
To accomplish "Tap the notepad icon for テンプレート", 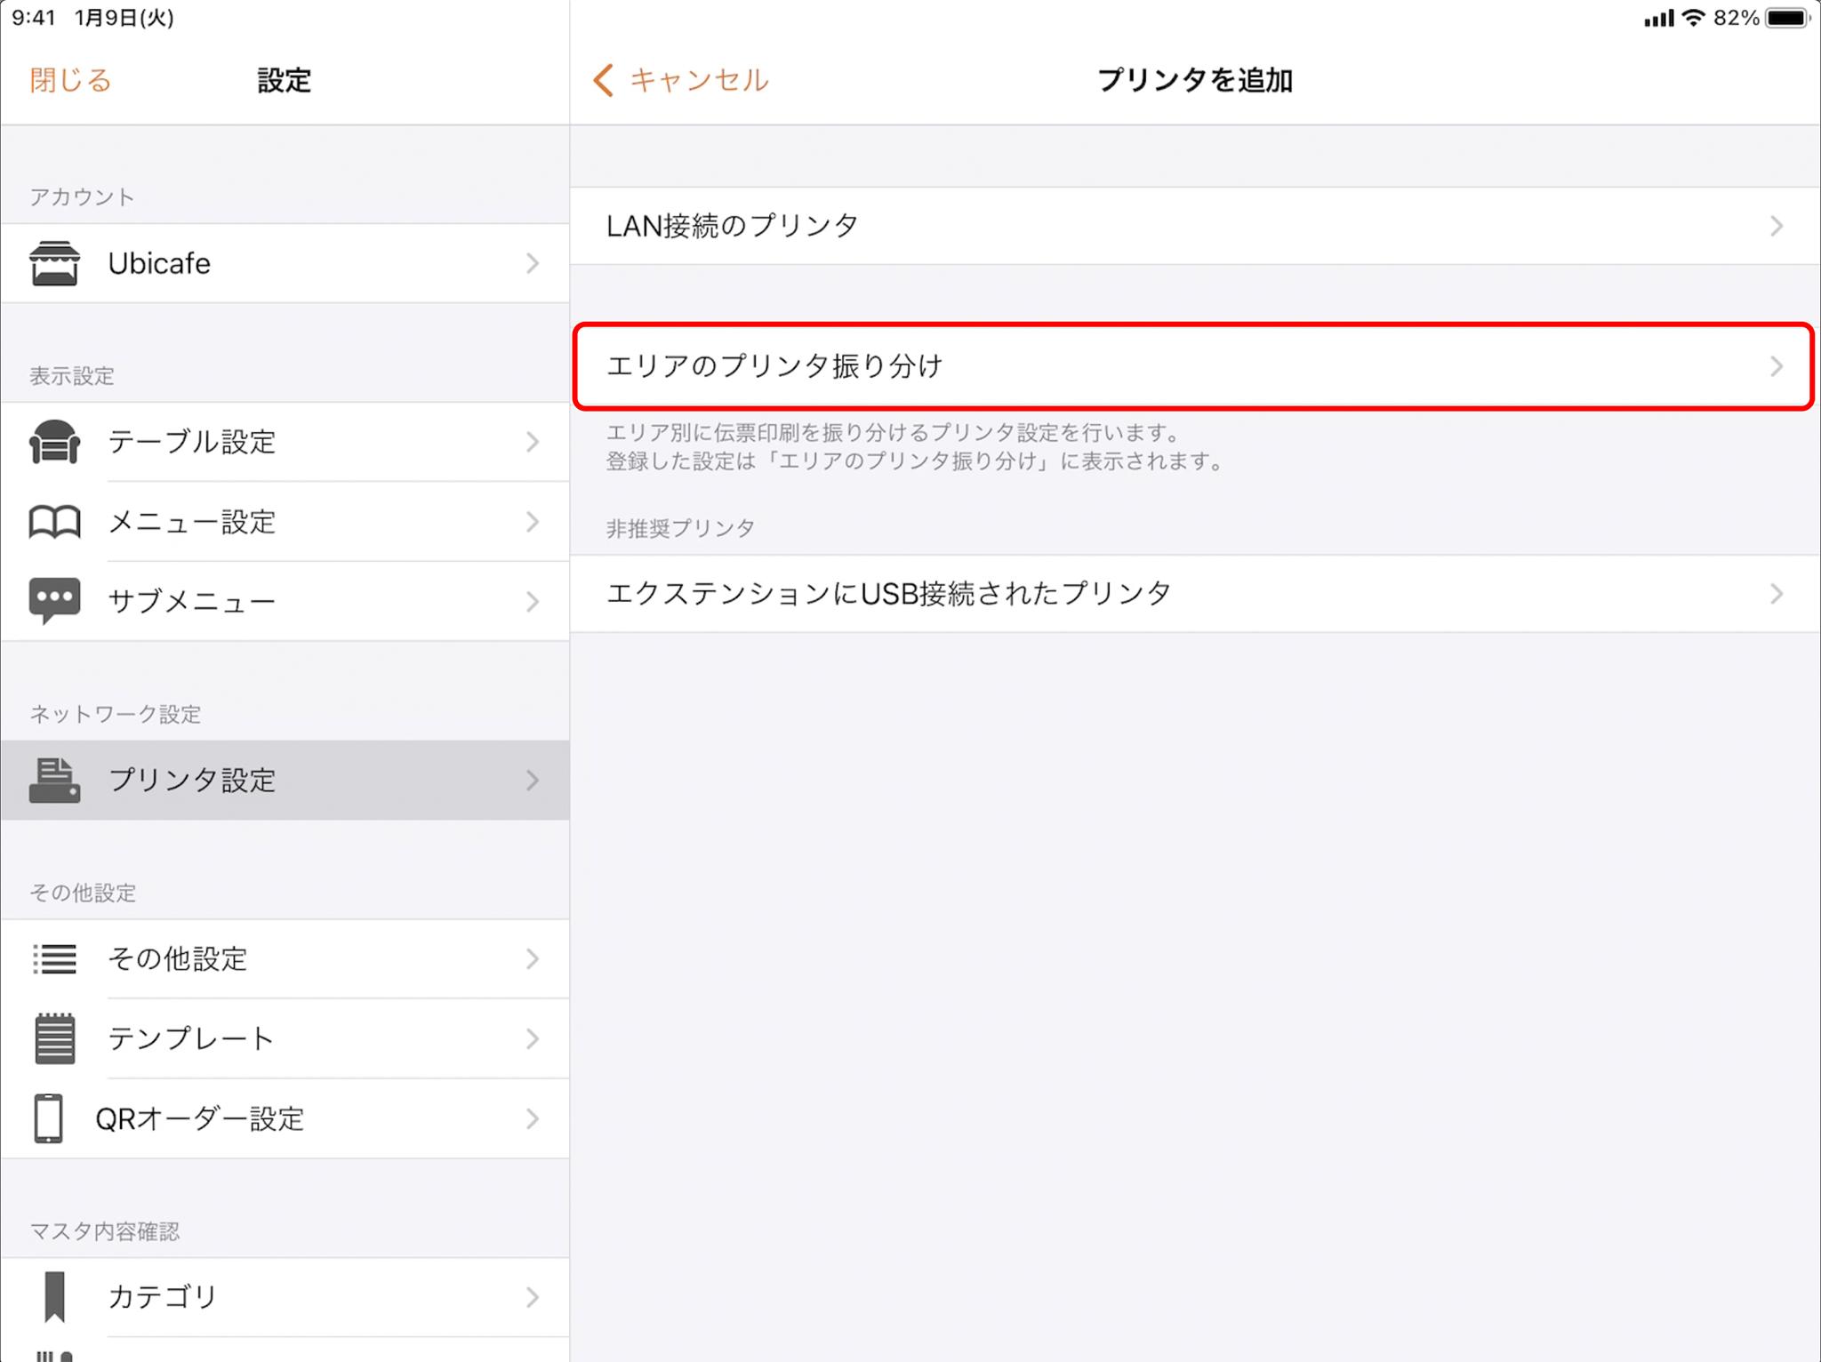I will tap(54, 1038).
